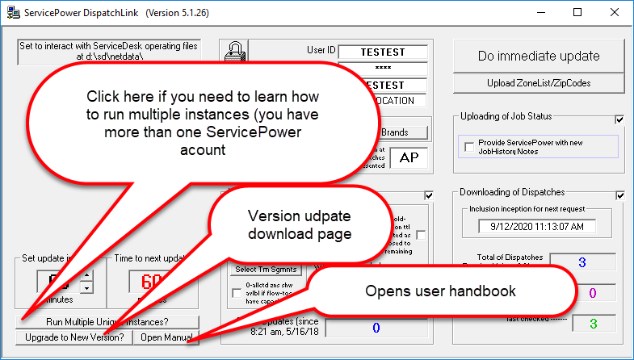Decrease update interval with down arrow

coord(86,287)
